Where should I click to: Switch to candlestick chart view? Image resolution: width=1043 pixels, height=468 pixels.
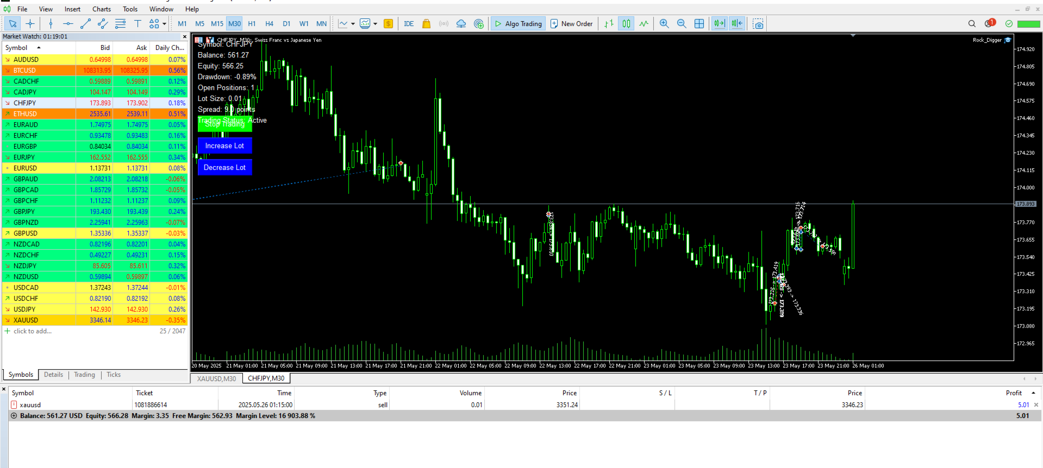pos(626,23)
